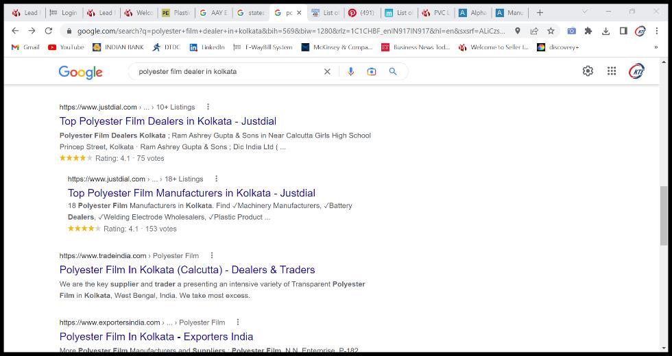Open the INDIAN BANK bookmark
Screen dimensions: 672x356
118,47
